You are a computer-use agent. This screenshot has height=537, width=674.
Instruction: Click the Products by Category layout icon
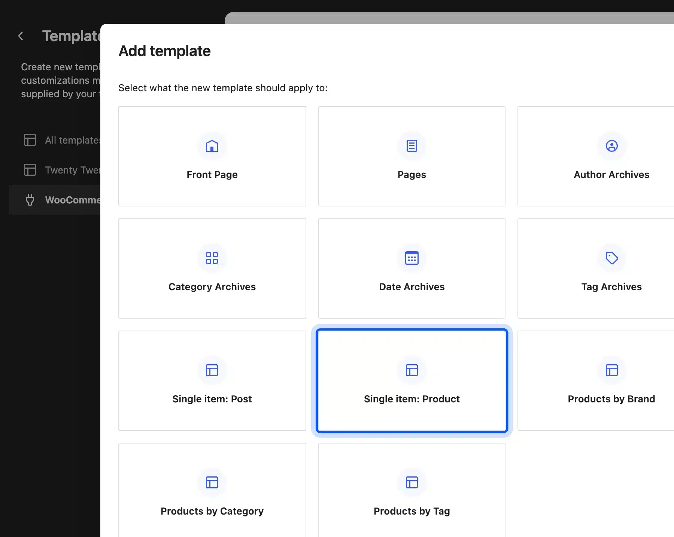(x=212, y=482)
